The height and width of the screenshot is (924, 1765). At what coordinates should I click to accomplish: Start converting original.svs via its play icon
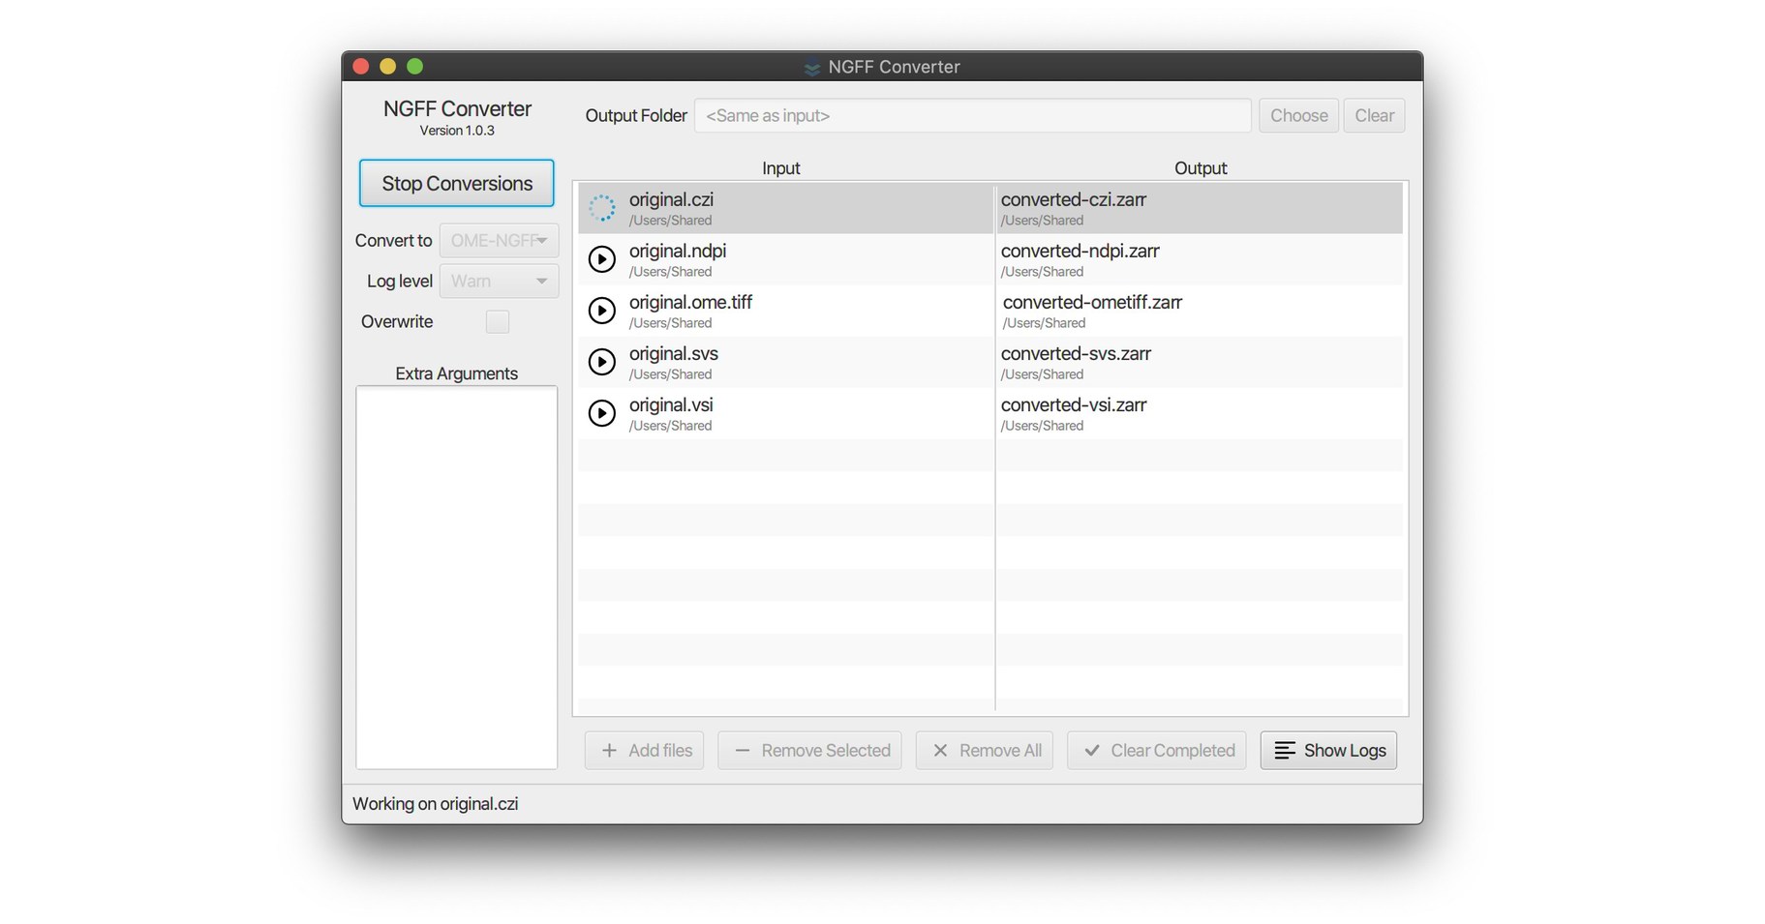[602, 361]
